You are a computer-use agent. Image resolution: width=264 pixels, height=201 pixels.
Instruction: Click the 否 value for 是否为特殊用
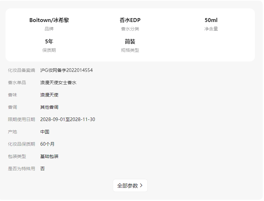point(42,169)
